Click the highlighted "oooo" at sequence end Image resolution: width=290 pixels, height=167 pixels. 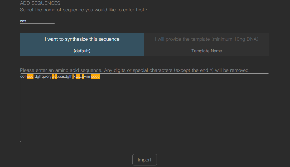[95, 77]
